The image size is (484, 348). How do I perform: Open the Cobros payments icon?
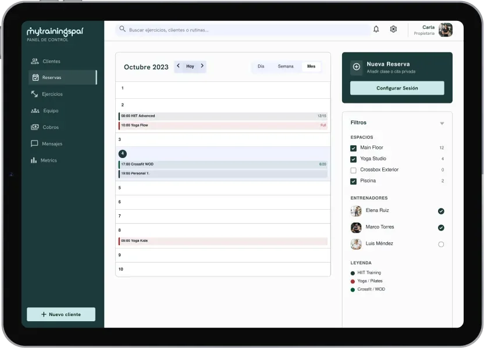[x=35, y=127]
